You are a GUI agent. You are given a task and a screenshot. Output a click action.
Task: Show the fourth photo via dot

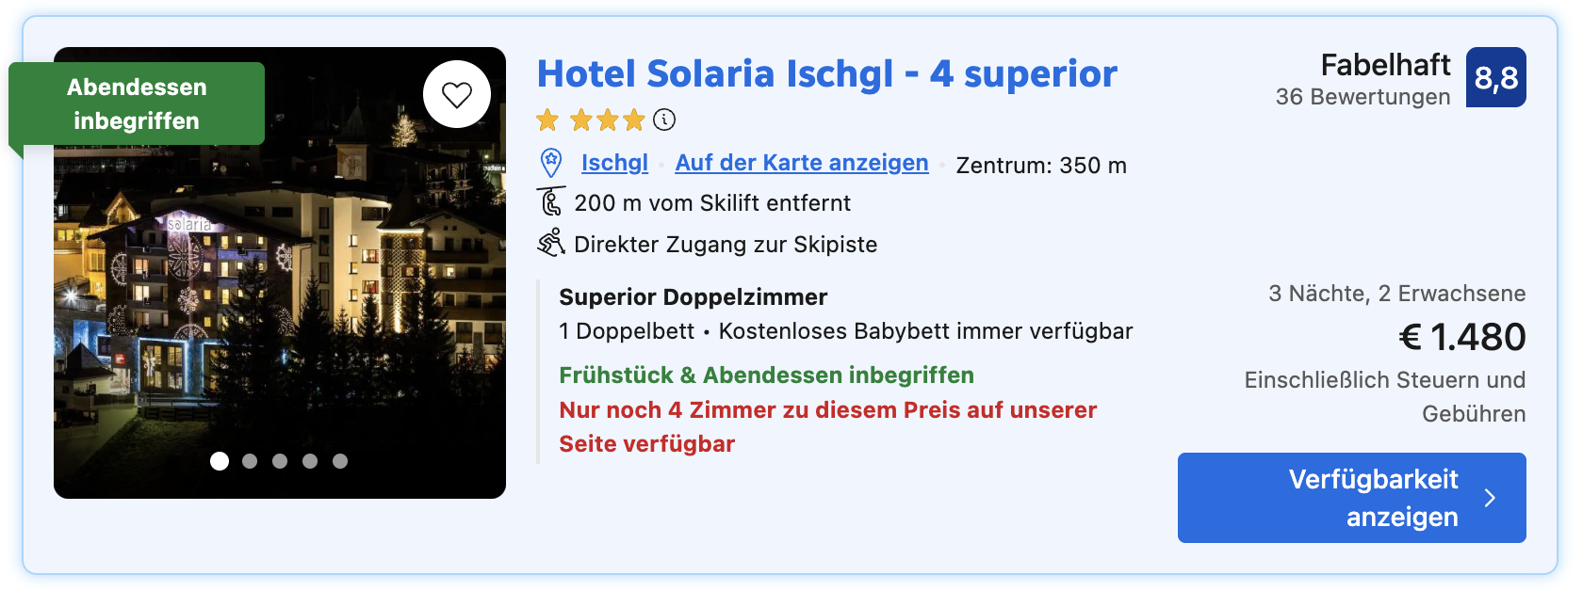(x=310, y=461)
